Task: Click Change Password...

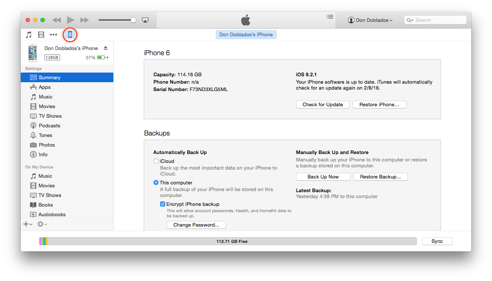Action: pos(196,225)
